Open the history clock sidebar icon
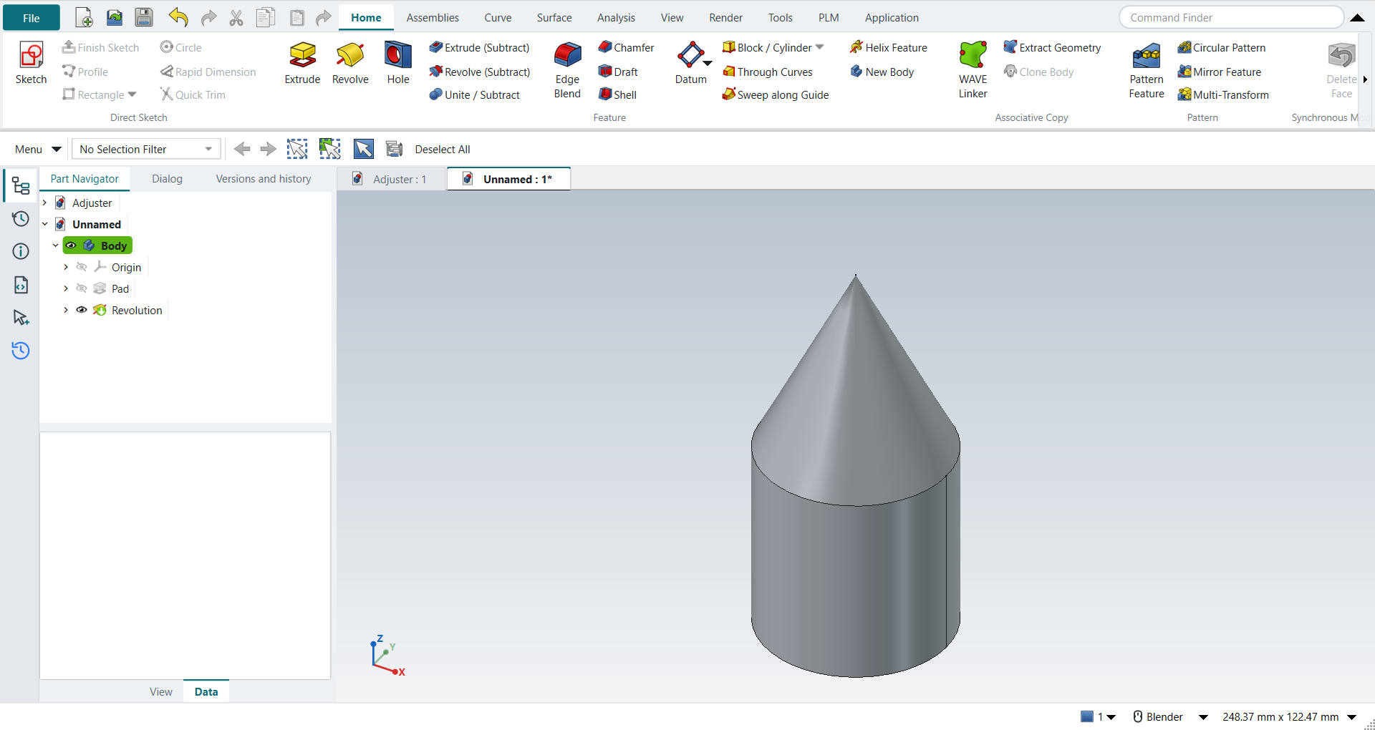Image resolution: width=1375 pixels, height=730 pixels. pos(21,218)
